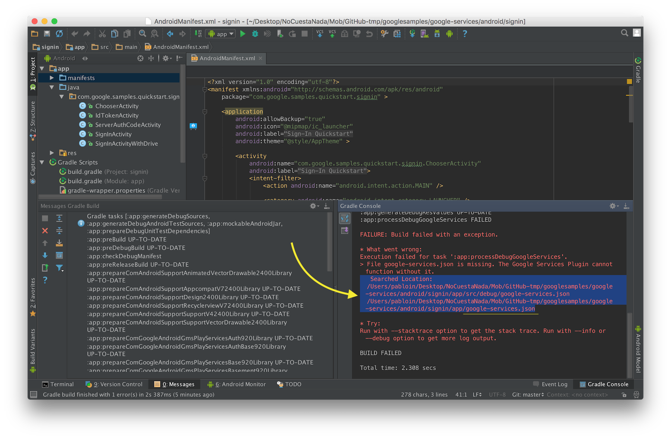The width and height of the screenshot is (671, 439).
Task: Toggle soft wraps in Gradle Console
Action: (345, 218)
